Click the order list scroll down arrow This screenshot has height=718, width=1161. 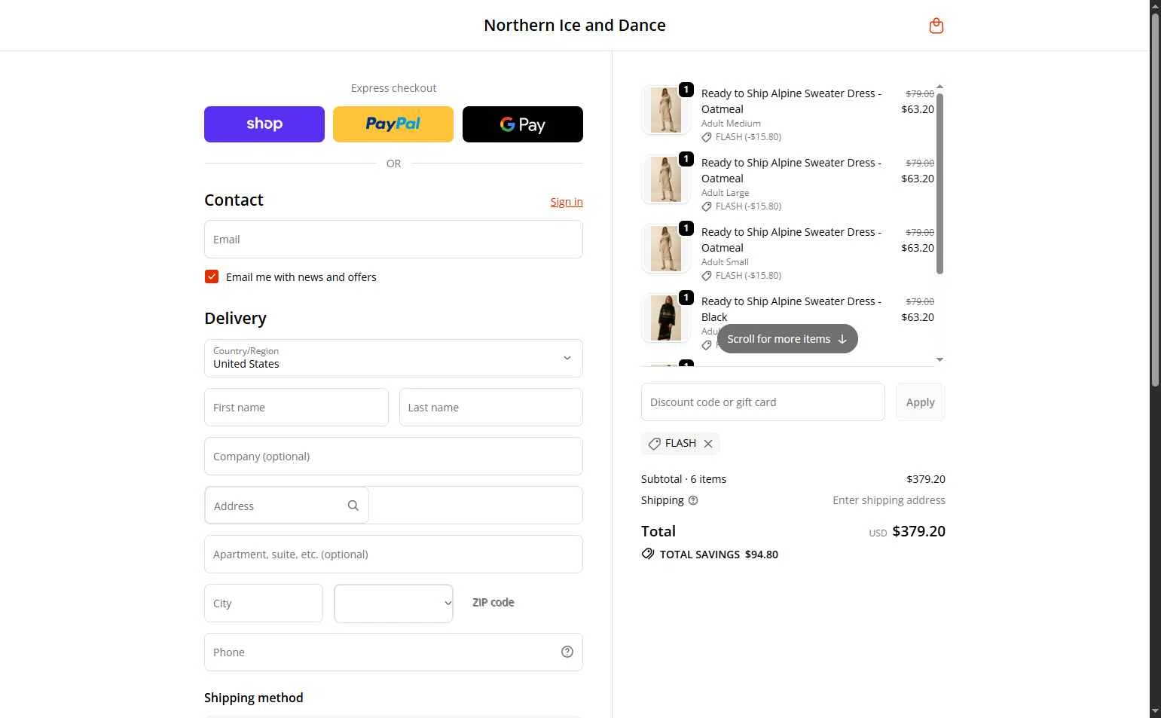(939, 359)
